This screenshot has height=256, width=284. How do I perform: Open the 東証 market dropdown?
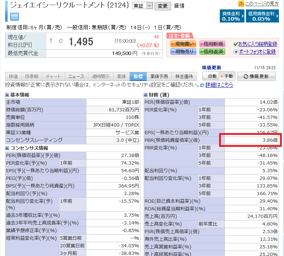[142, 6]
